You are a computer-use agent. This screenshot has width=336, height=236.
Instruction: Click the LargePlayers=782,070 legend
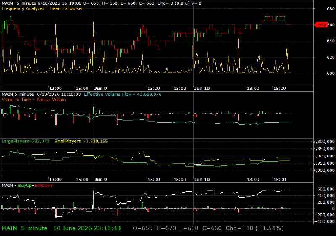click(x=25, y=141)
